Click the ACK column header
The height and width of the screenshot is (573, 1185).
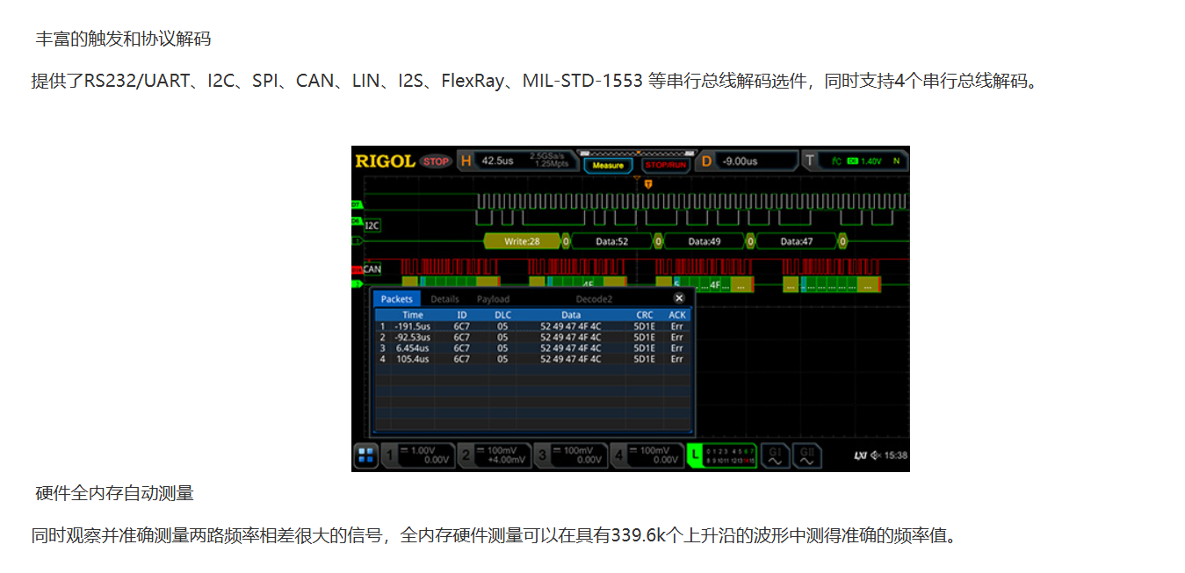(676, 314)
